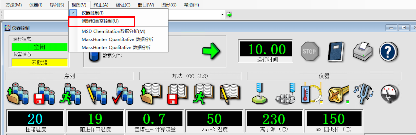Click the yellow 未就绪 instrument status indicator
416x135 pixels.
click(40, 62)
